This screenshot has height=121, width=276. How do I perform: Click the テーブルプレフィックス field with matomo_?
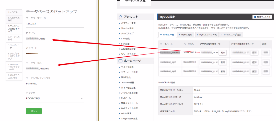[x=55, y=84]
